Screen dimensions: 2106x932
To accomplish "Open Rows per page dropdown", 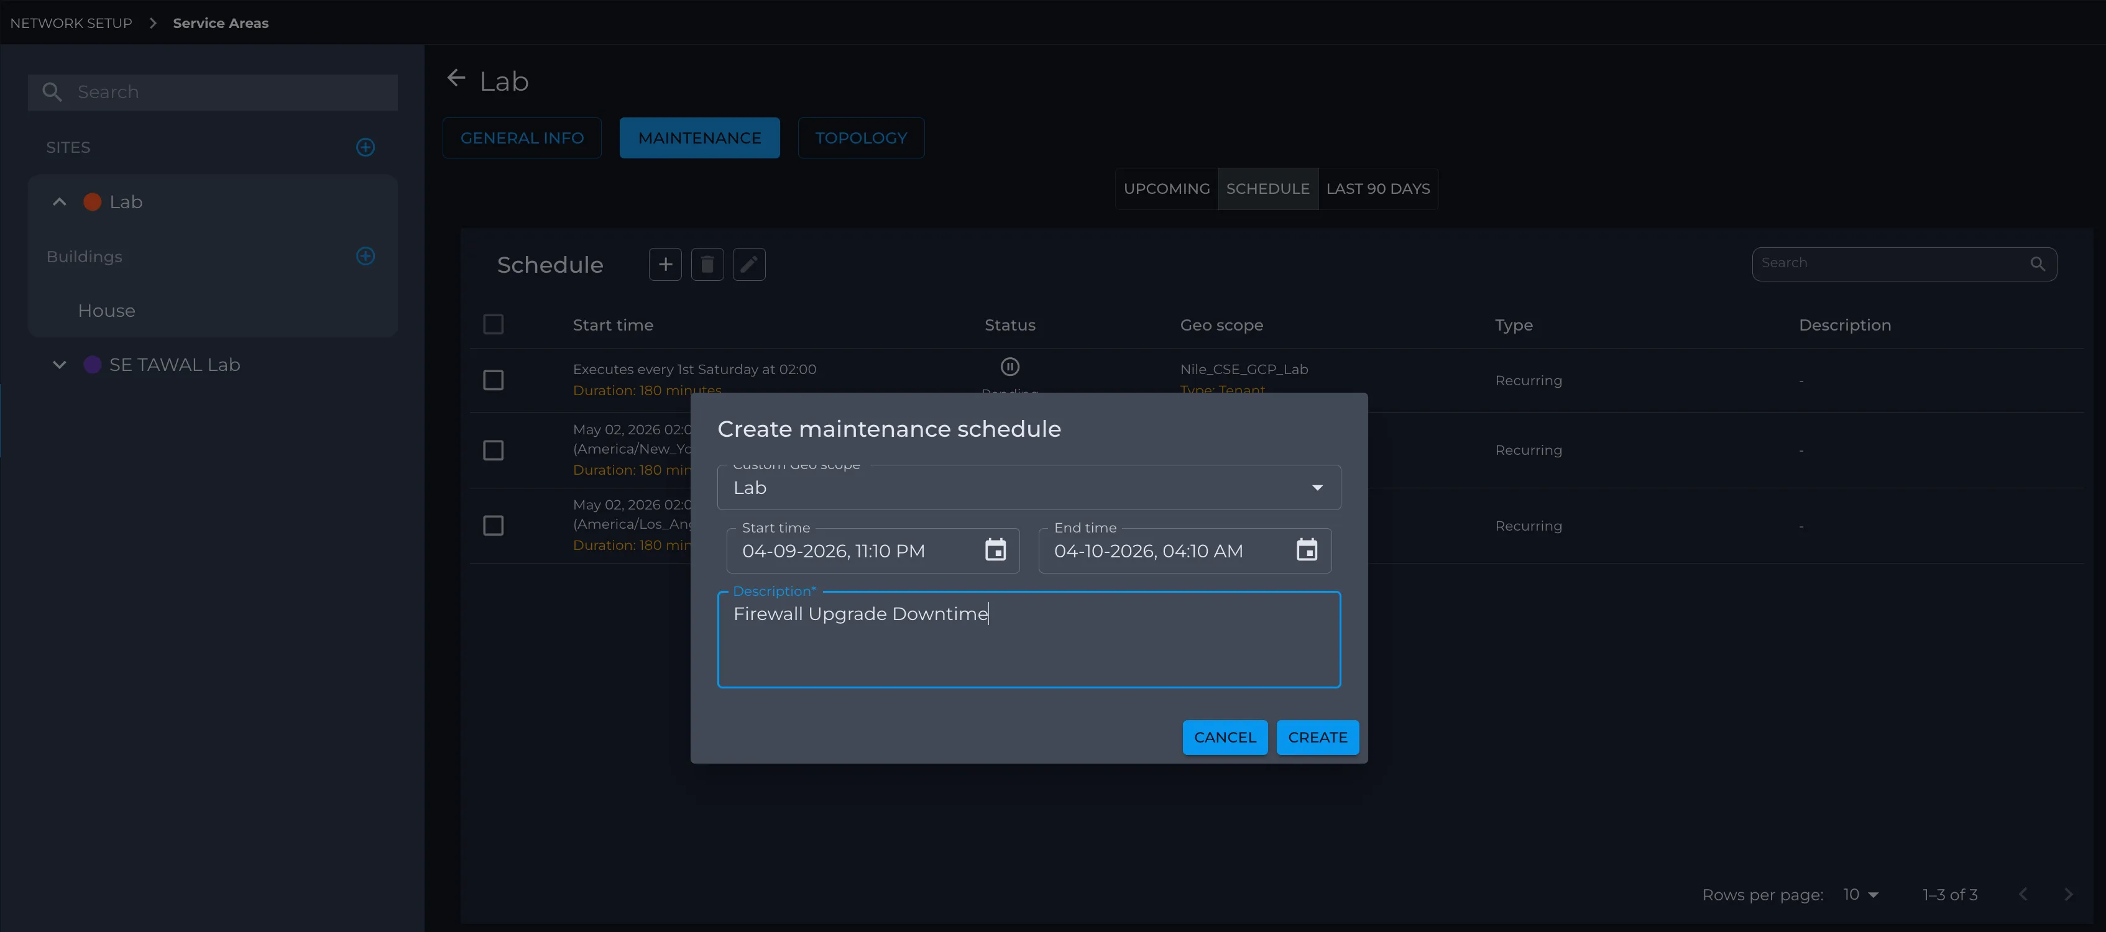I will (x=1860, y=894).
